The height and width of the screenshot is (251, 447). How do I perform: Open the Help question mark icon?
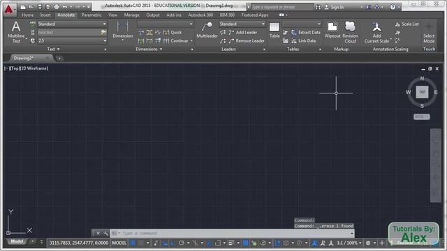393,7
